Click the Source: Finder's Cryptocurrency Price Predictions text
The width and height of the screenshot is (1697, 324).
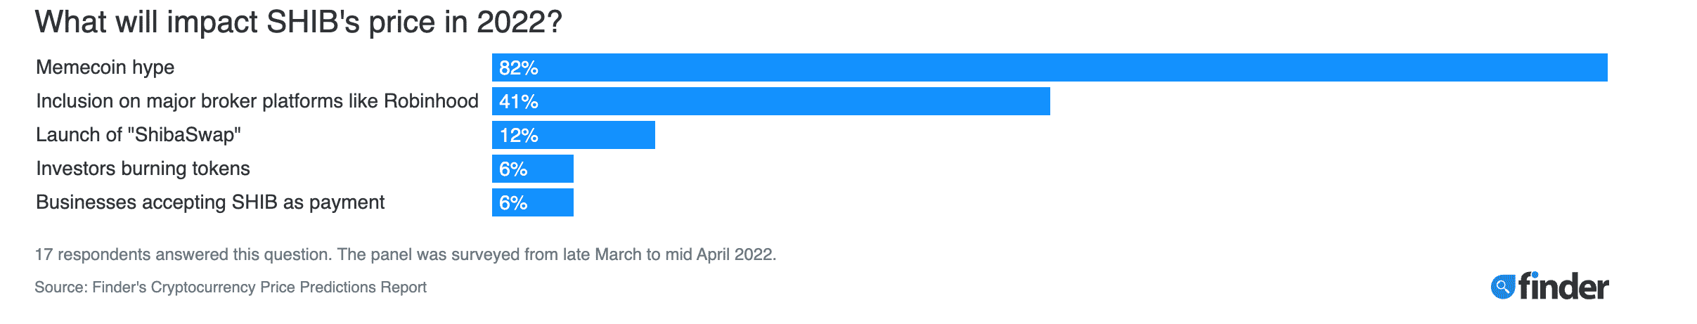click(x=231, y=287)
